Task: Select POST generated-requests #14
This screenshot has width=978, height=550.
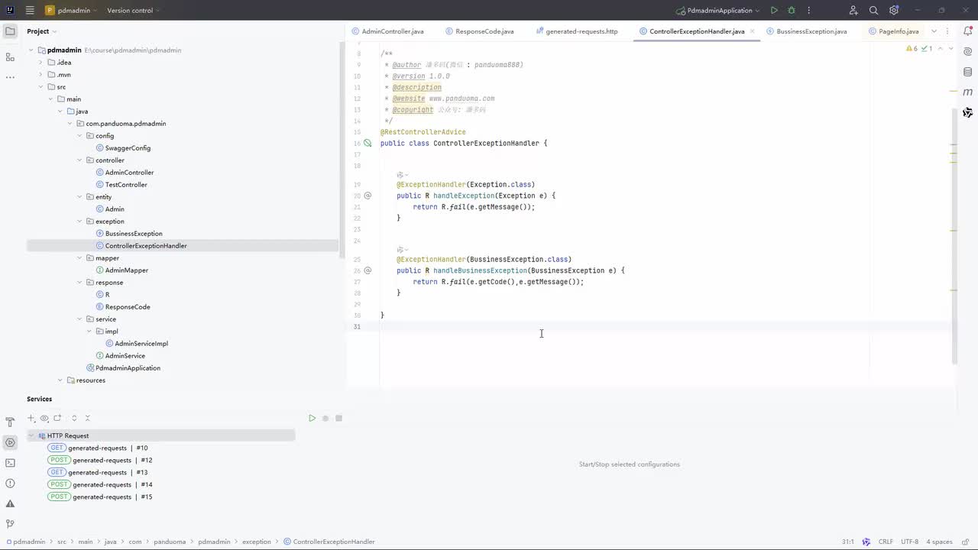Action: 100,484
